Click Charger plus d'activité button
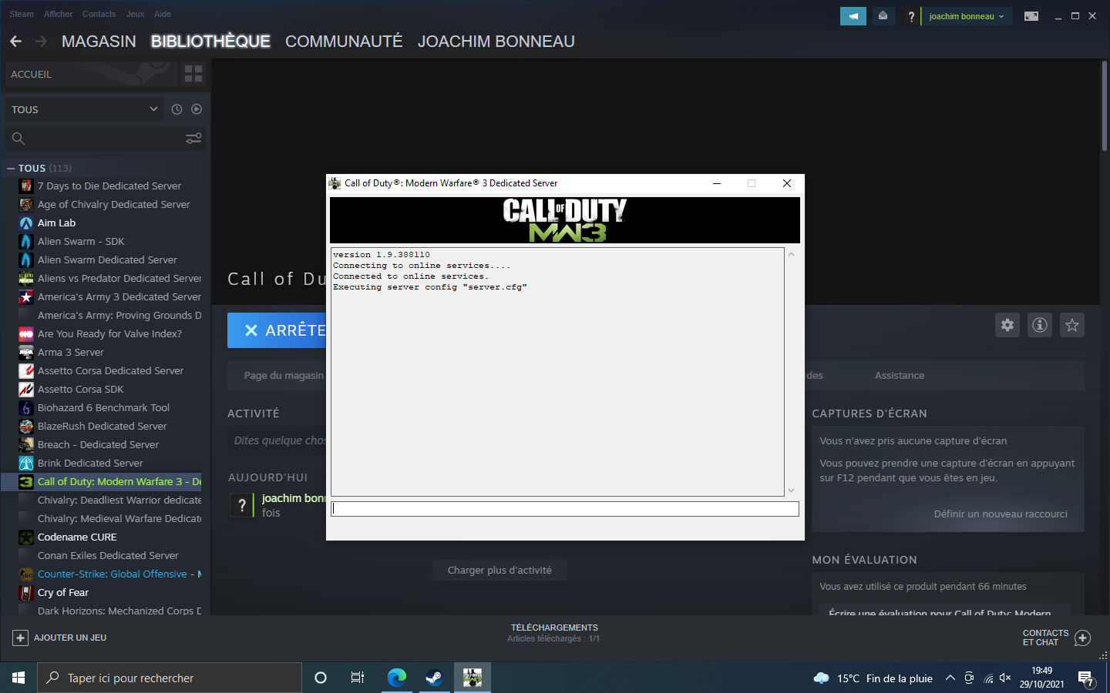The height and width of the screenshot is (693, 1110). coord(499,571)
